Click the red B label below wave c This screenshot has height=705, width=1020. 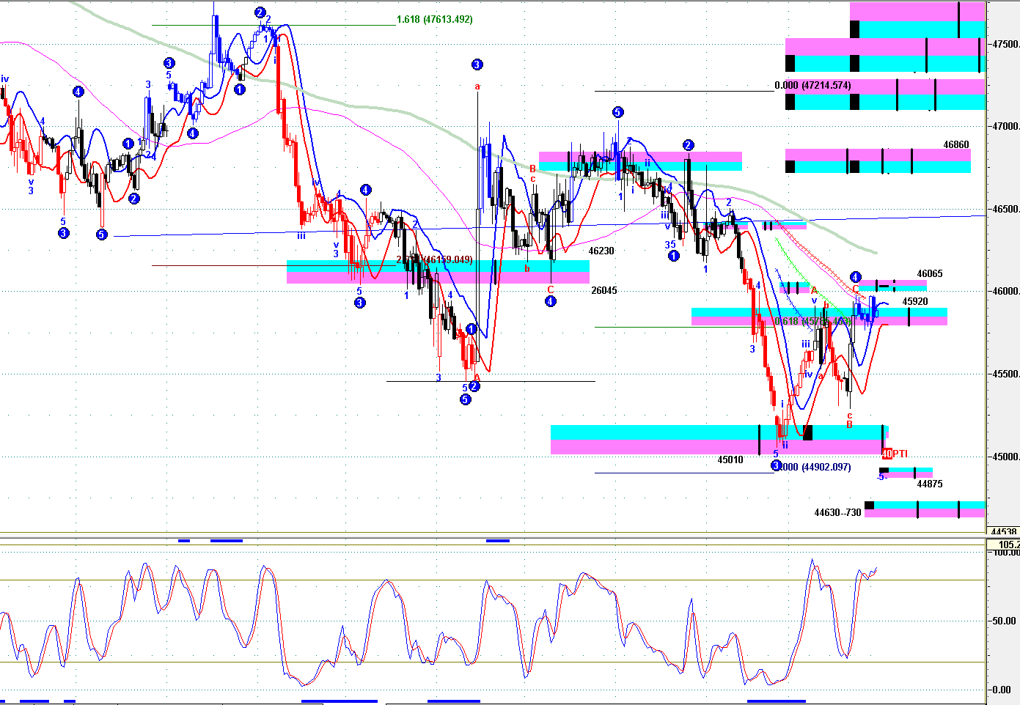point(849,424)
